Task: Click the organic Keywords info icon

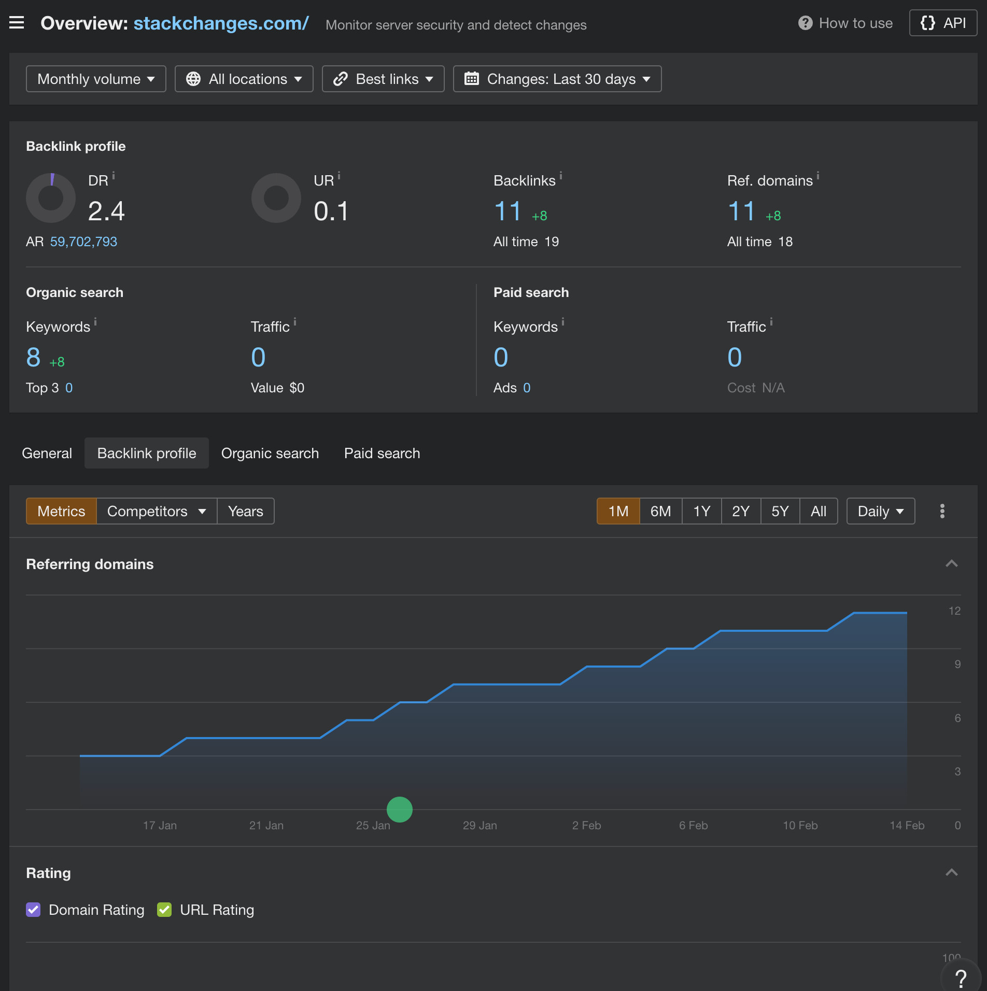Action: pos(95,322)
